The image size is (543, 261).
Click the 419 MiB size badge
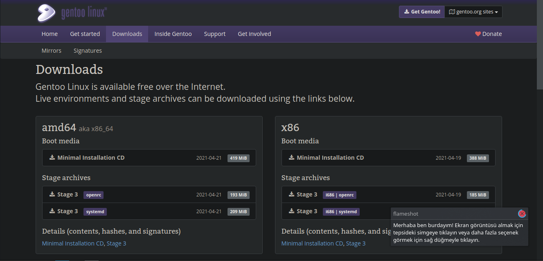(x=239, y=158)
